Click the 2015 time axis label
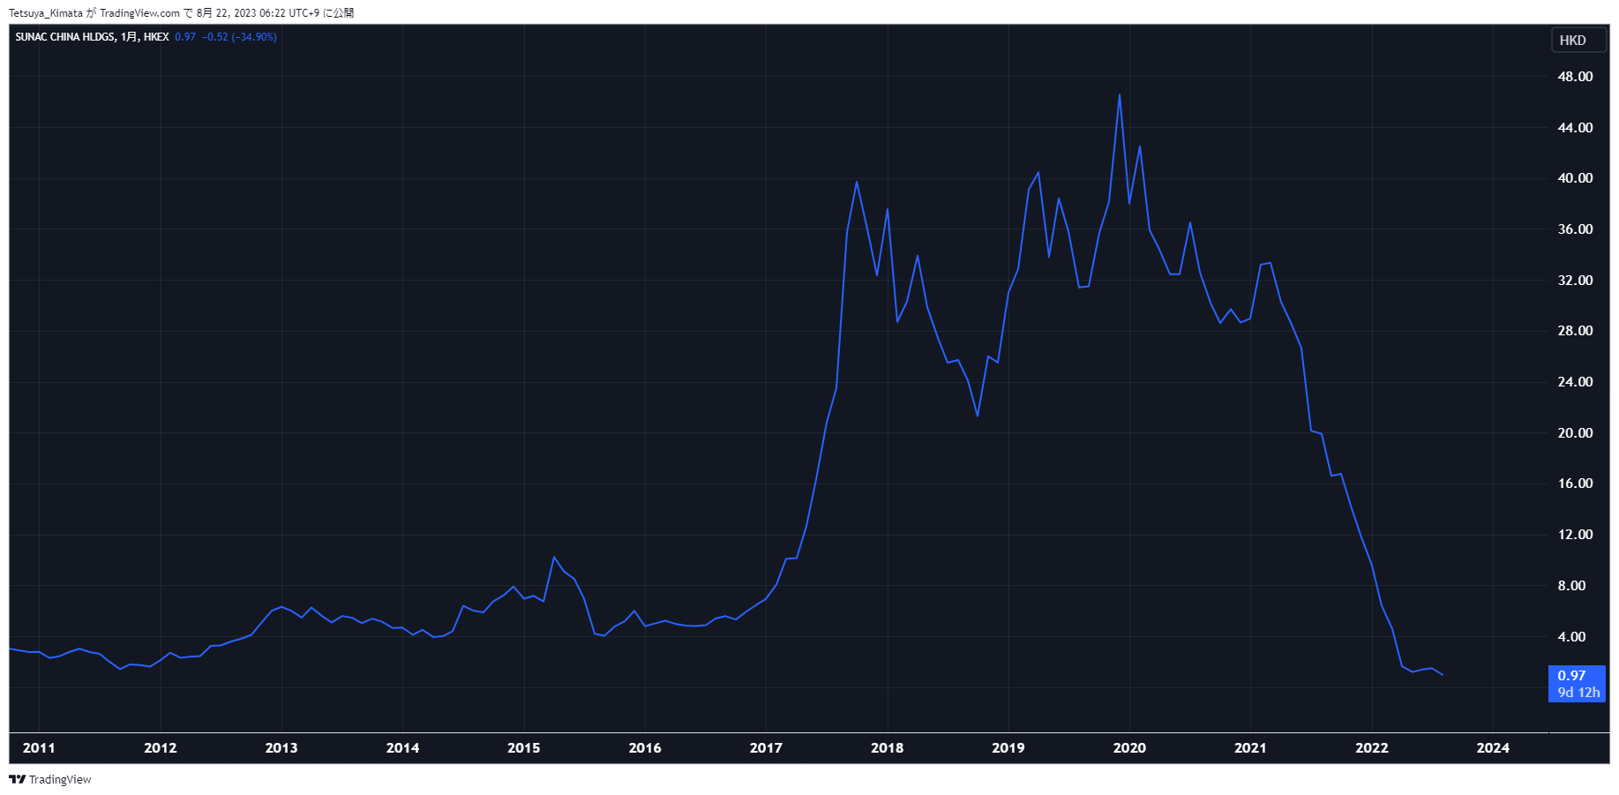Viewport: 1619px width, 795px height. pos(524,748)
